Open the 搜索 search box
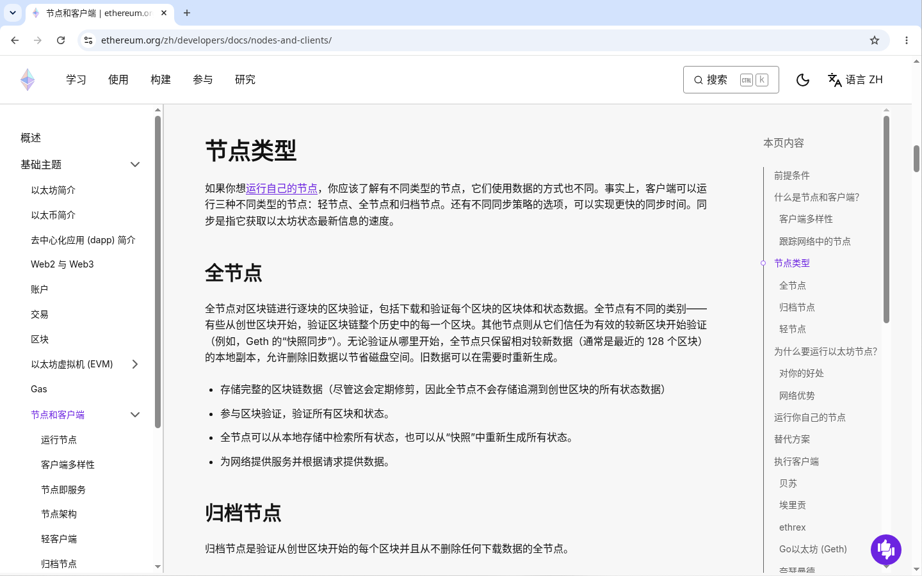 coord(731,80)
